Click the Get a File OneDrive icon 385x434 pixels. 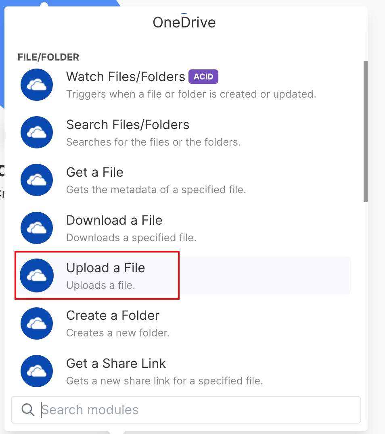pyautogui.click(x=37, y=180)
